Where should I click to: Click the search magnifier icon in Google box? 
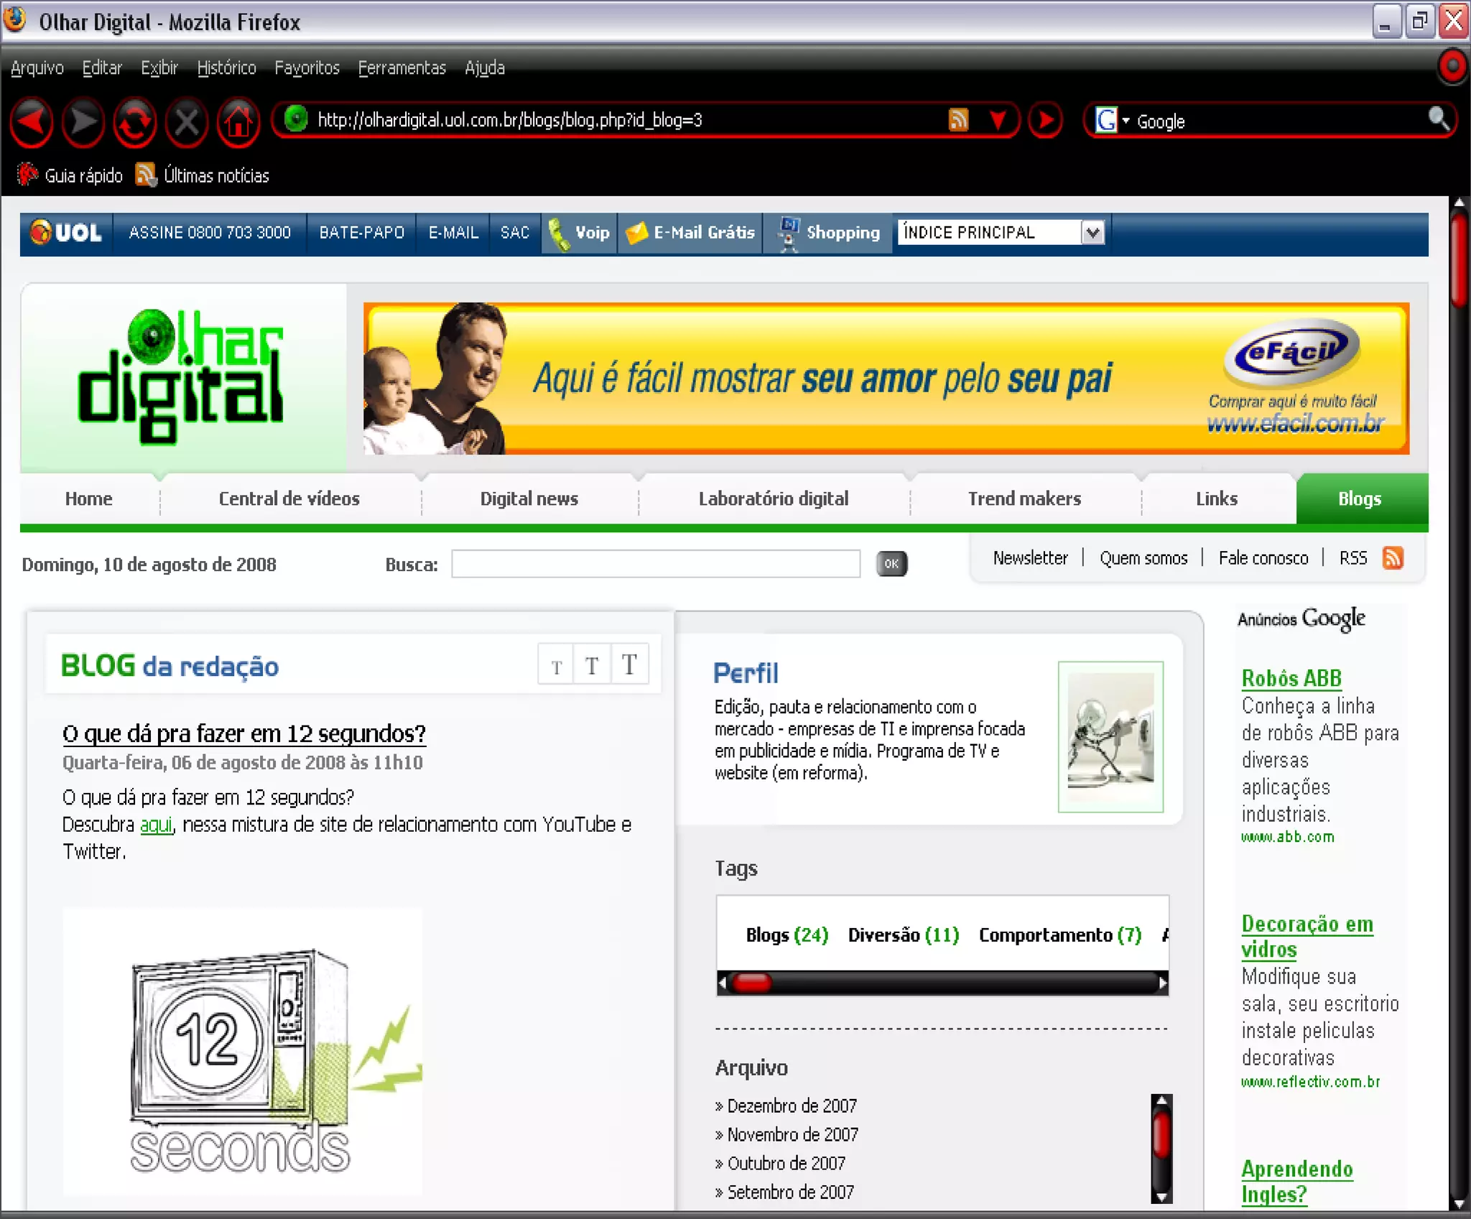1438,118
